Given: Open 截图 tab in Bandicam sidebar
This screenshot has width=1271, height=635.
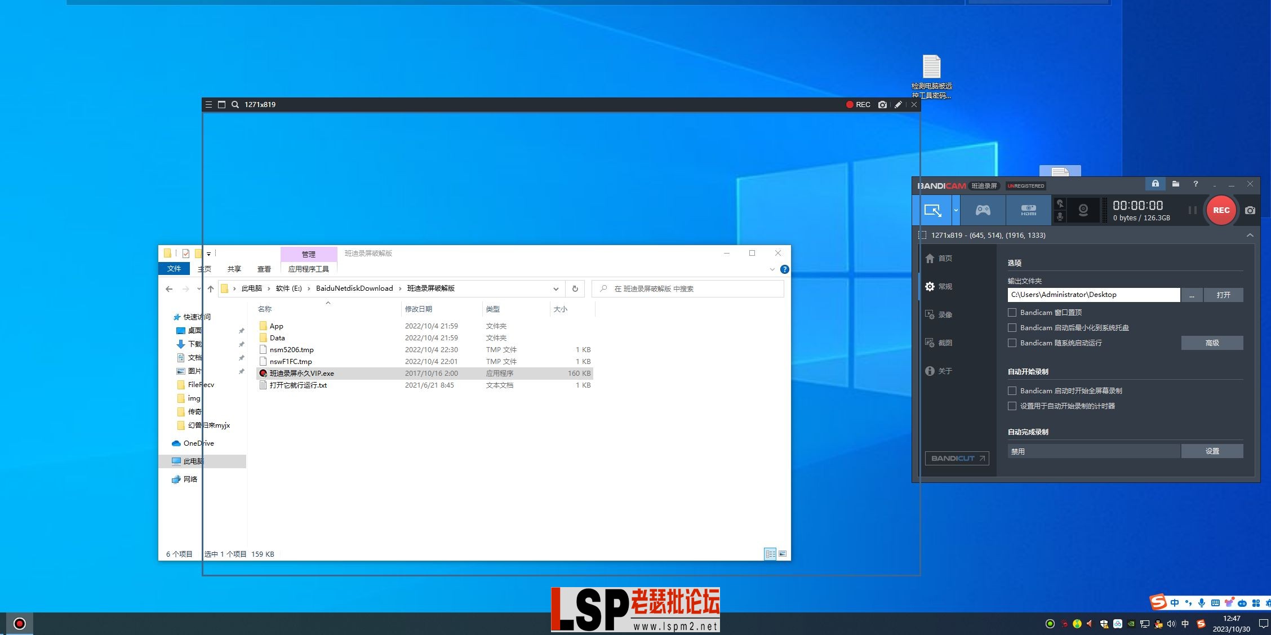Looking at the screenshot, I should coord(939,343).
